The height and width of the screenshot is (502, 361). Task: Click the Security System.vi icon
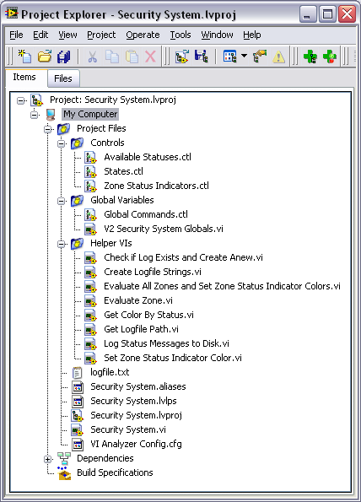tap(77, 430)
